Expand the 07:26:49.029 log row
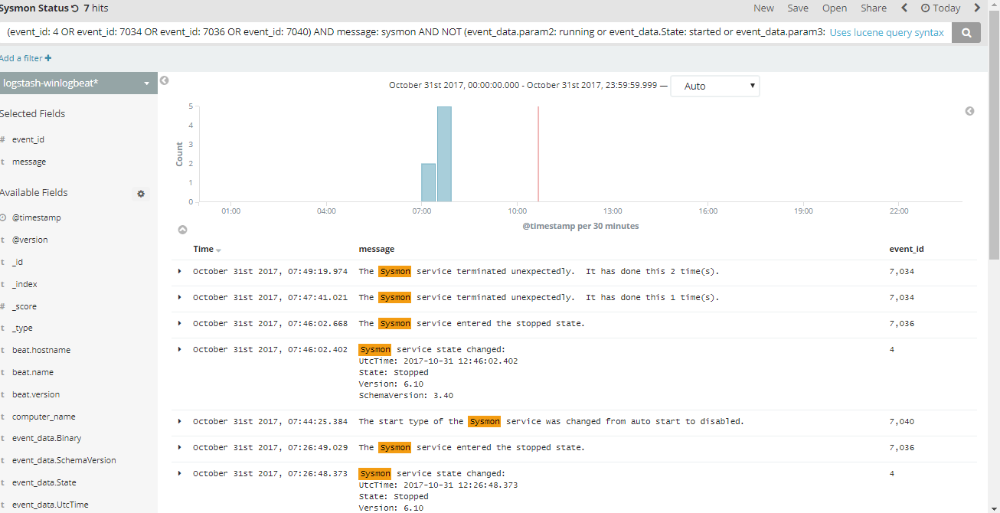The height and width of the screenshot is (513, 1000). (x=180, y=447)
